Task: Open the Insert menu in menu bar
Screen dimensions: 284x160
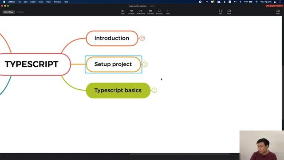Action: (33, 2)
